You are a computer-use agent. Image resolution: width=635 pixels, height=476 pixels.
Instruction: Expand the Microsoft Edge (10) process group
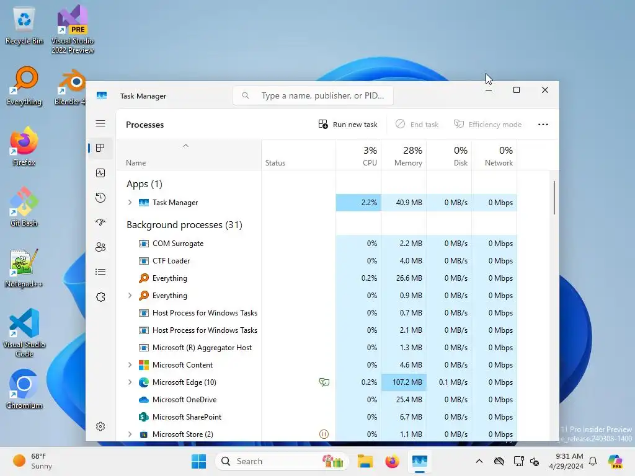click(x=130, y=382)
